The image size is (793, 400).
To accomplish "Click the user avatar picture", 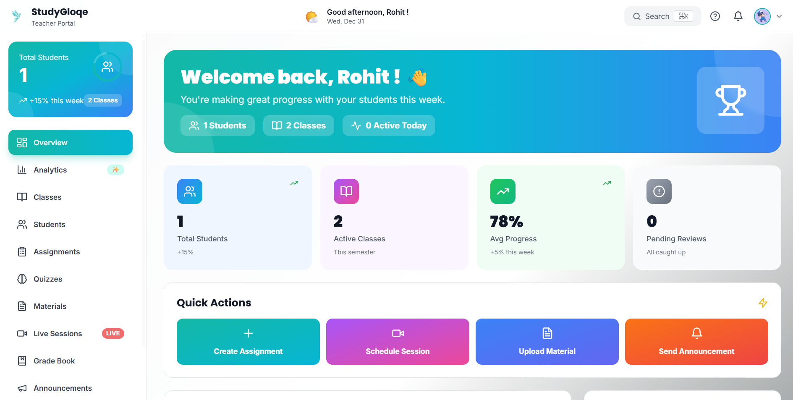I will coord(762,16).
